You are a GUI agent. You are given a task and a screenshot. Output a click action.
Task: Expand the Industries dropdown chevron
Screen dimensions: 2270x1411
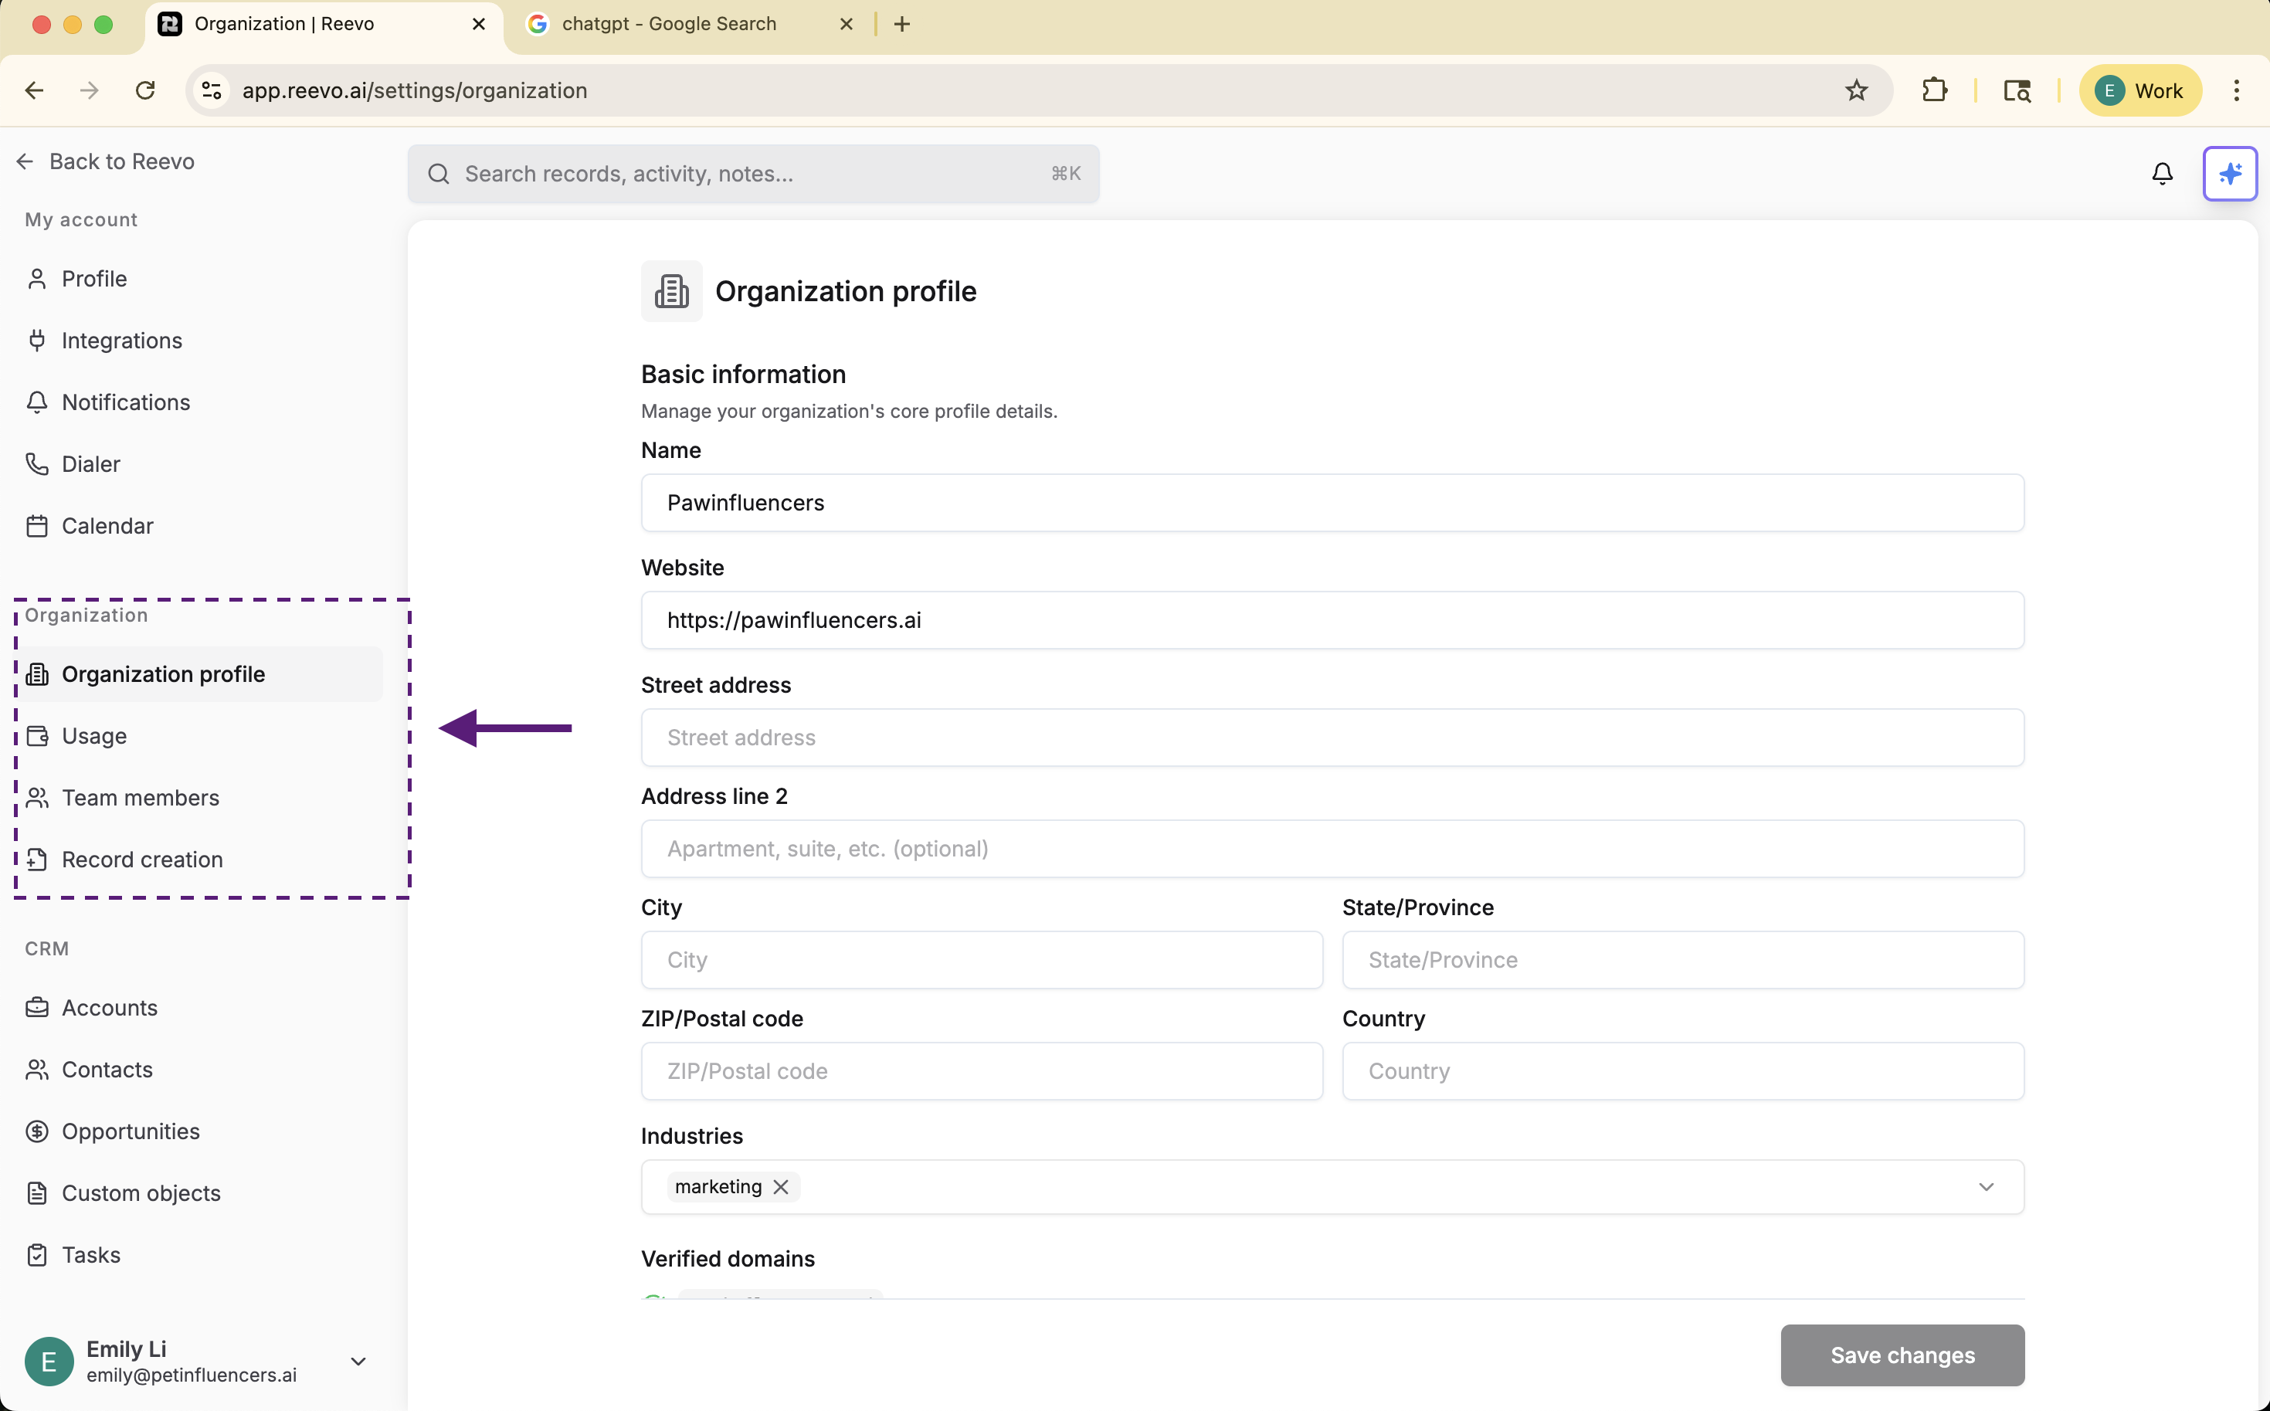point(1986,1187)
